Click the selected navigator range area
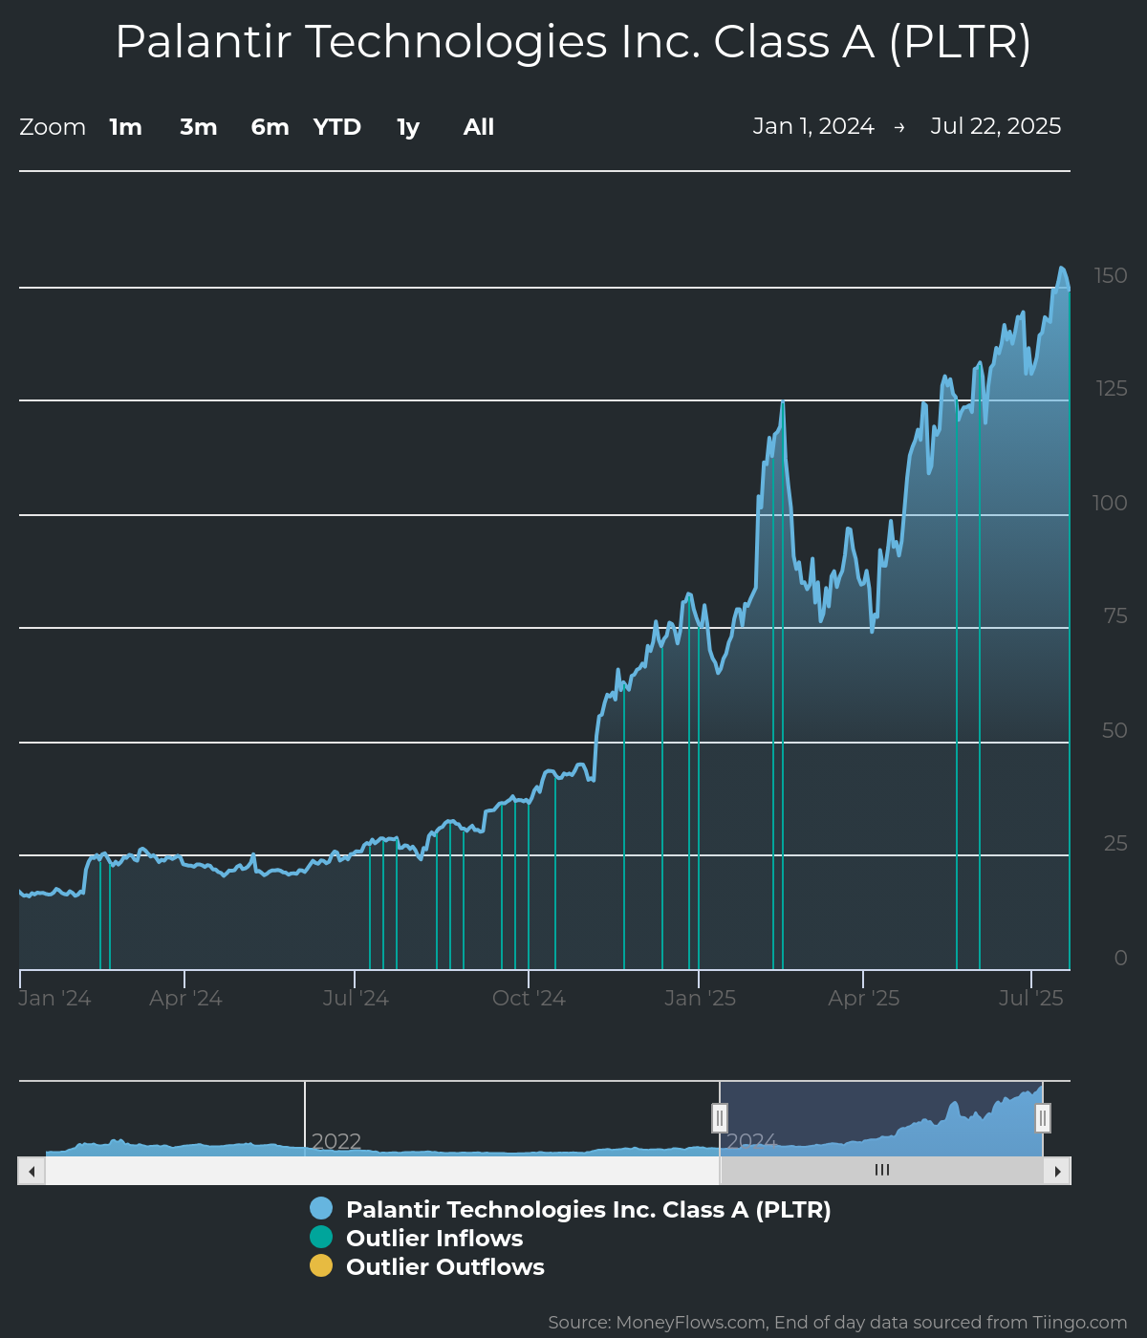 (x=881, y=1118)
